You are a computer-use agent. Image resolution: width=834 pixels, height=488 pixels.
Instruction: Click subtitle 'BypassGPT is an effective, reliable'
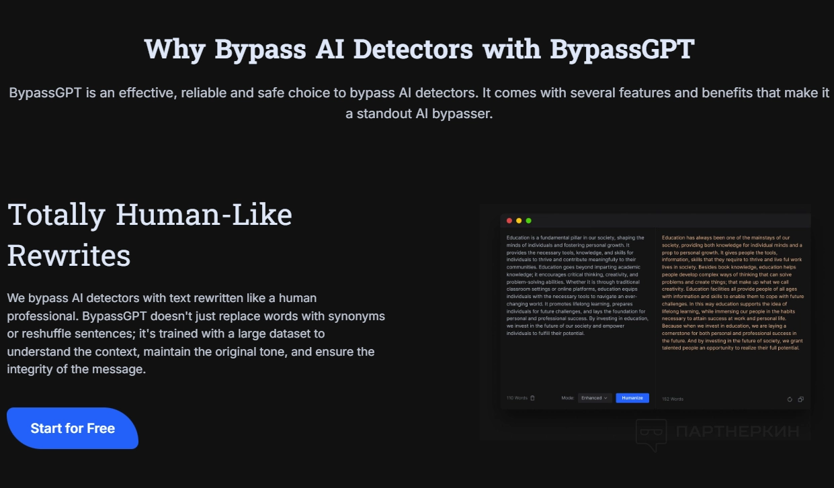click(x=419, y=103)
